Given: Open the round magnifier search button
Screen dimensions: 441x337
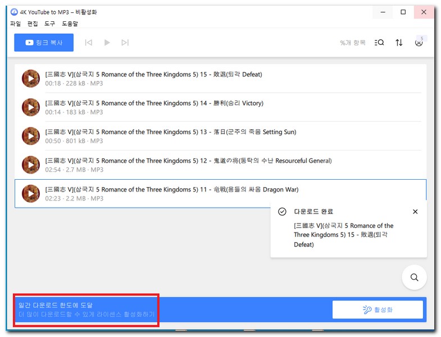Looking at the screenshot, I should tap(414, 277).
